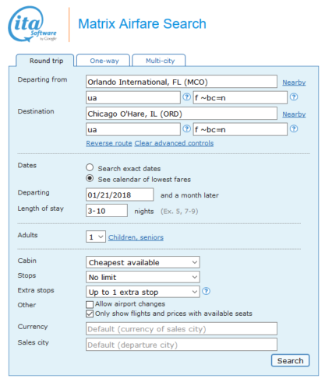Switch to the Multi-city tab
Viewport: 332px width, 389px height.
coord(160,61)
